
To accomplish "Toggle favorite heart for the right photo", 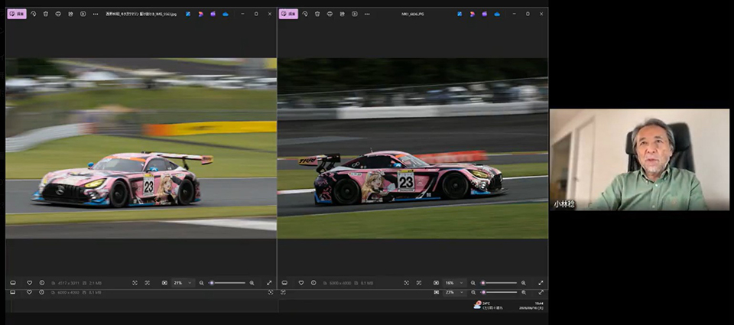I will [301, 283].
